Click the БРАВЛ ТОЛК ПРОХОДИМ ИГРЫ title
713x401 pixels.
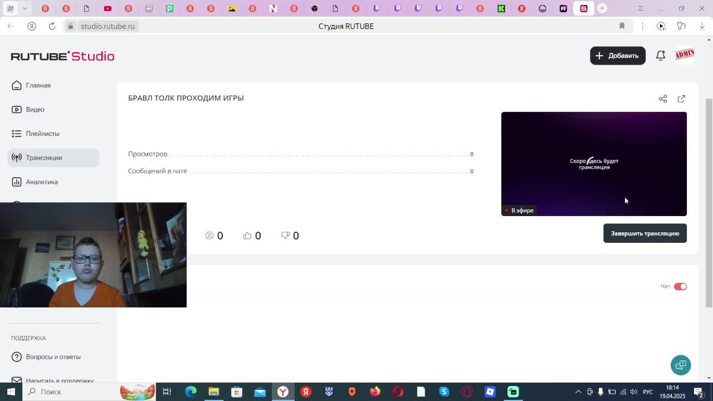click(186, 98)
